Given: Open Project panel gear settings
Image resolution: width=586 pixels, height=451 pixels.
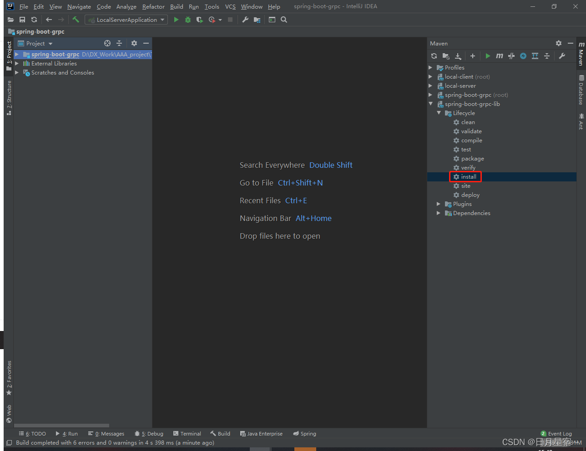Looking at the screenshot, I should click(134, 43).
